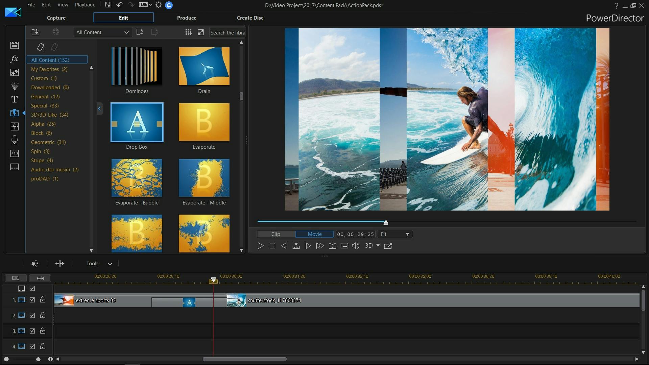649x365 pixels.
Task: Click the add new tag icon
Action: [41, 47]
